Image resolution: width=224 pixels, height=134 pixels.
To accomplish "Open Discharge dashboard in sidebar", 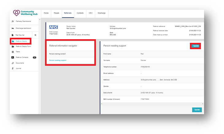I will tap(23, 28).
